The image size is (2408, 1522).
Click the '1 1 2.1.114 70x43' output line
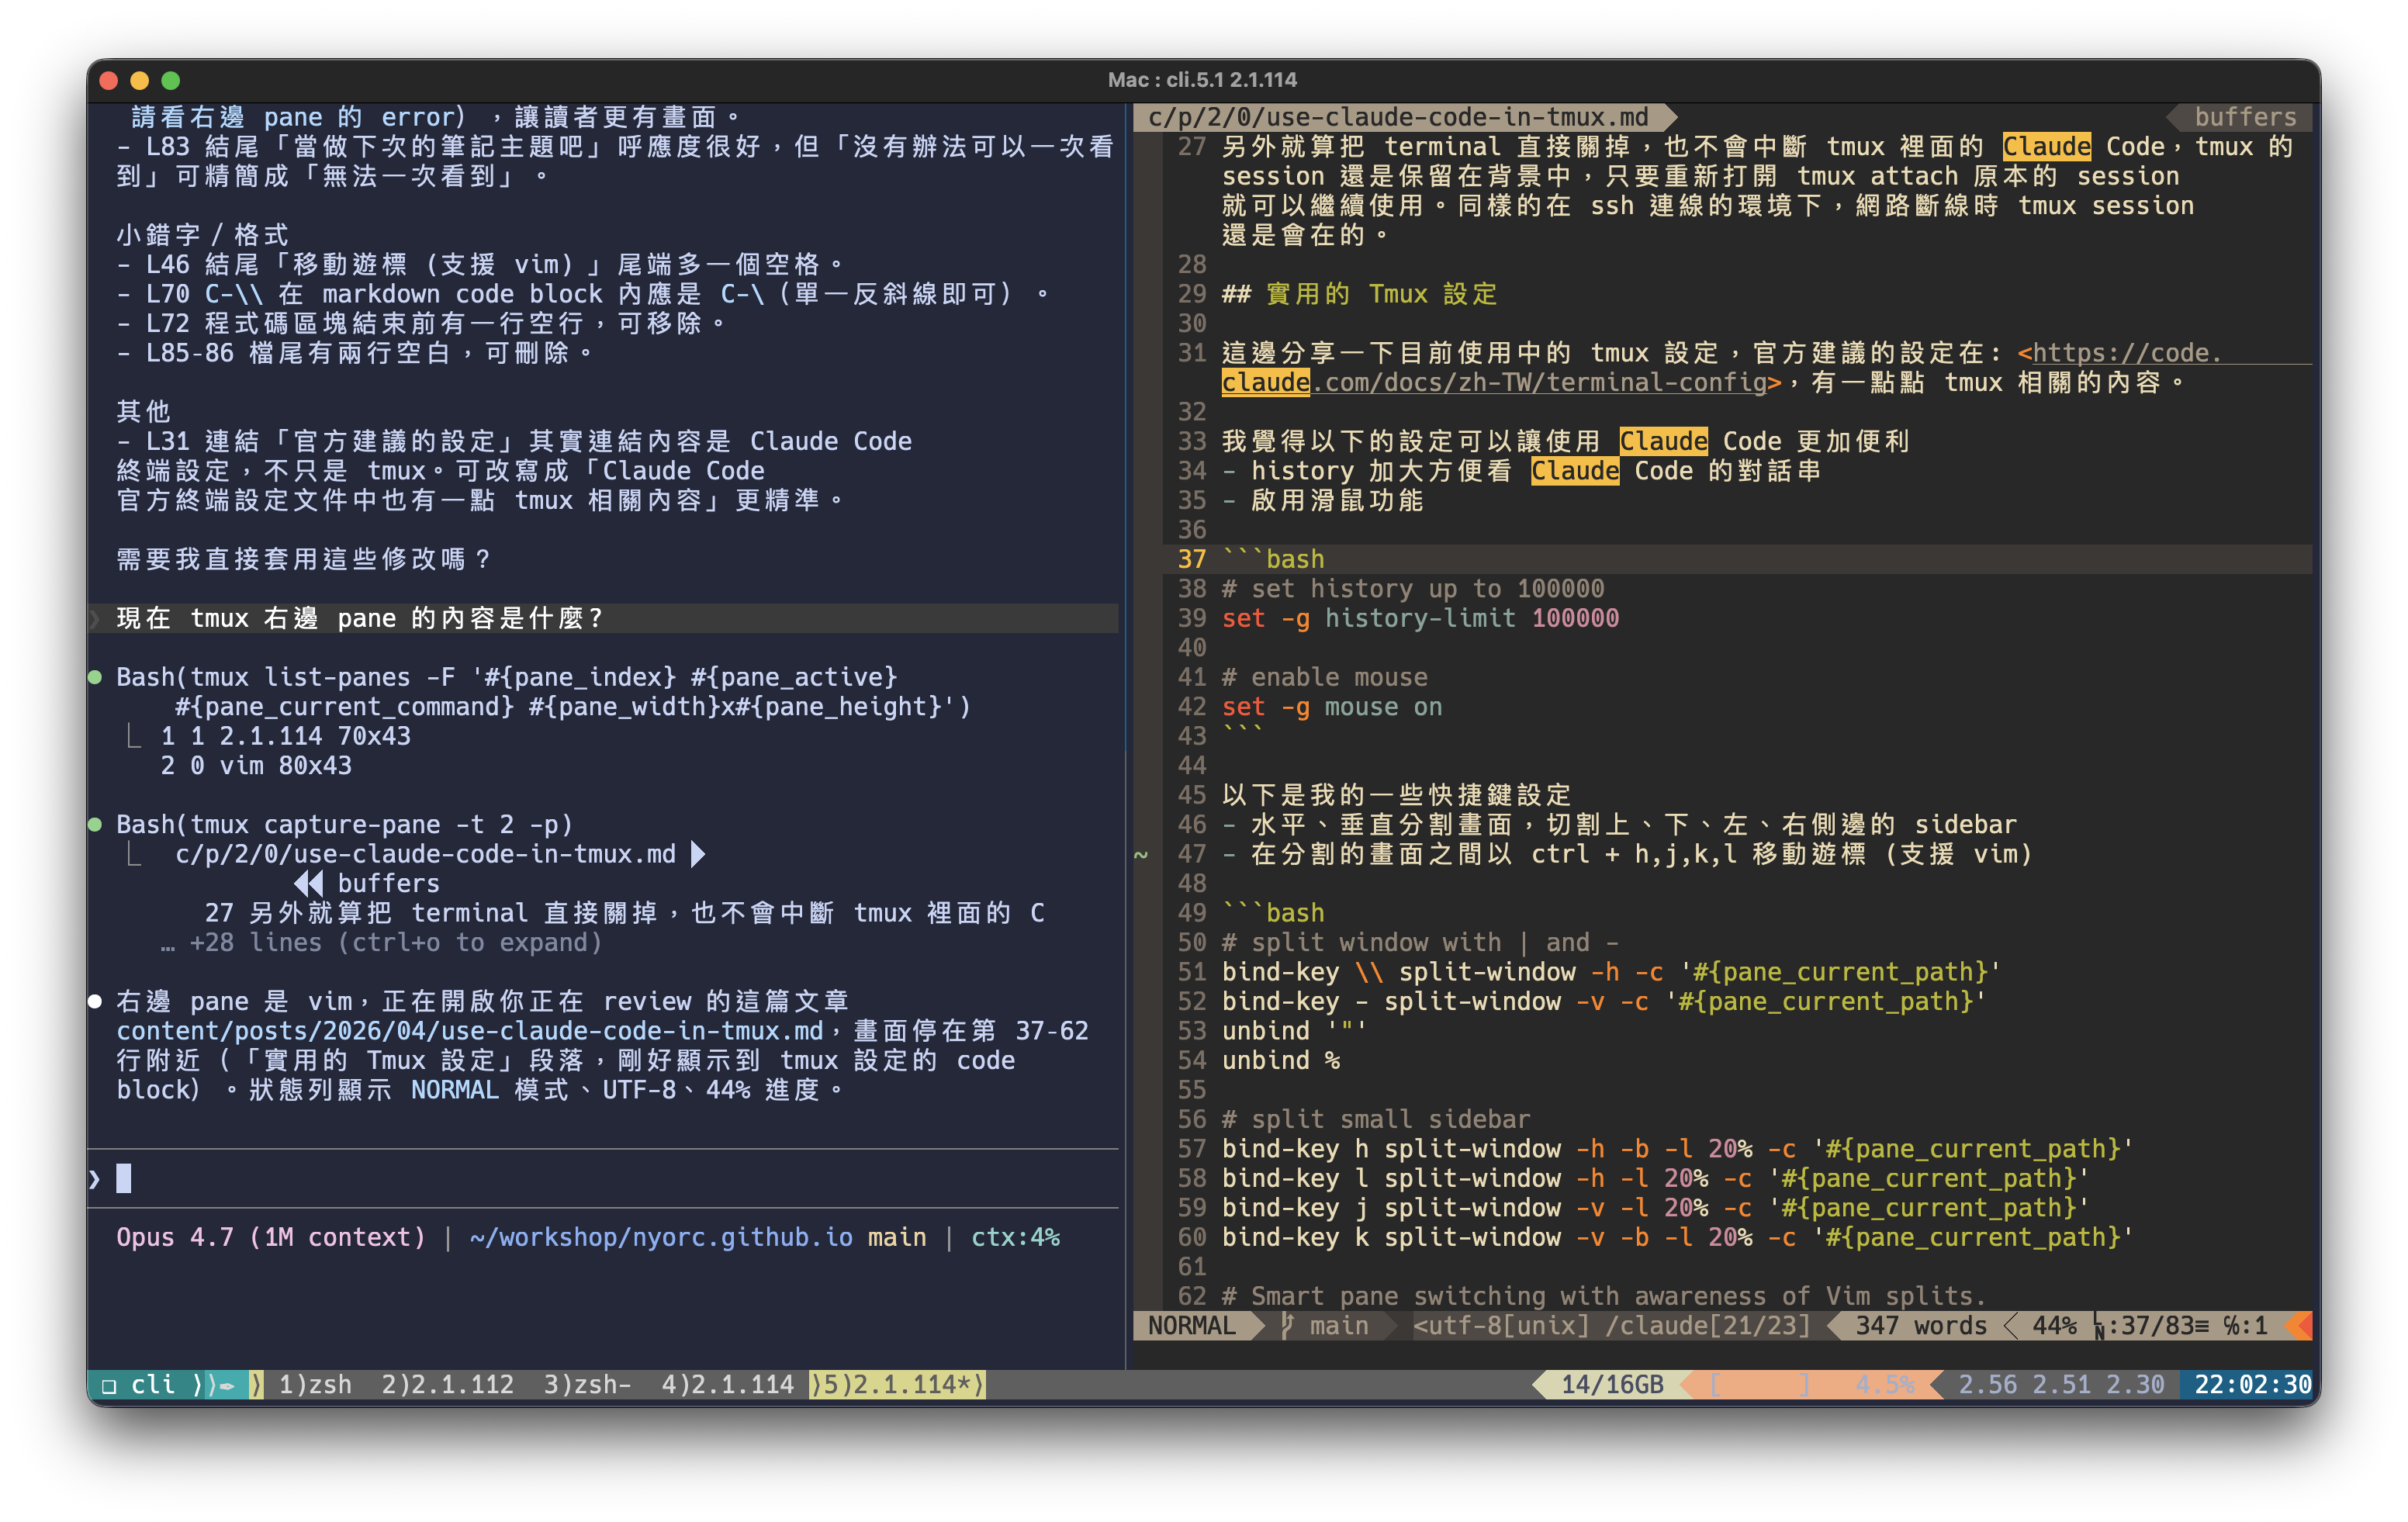pyautogui.click(x=285, y=736)
